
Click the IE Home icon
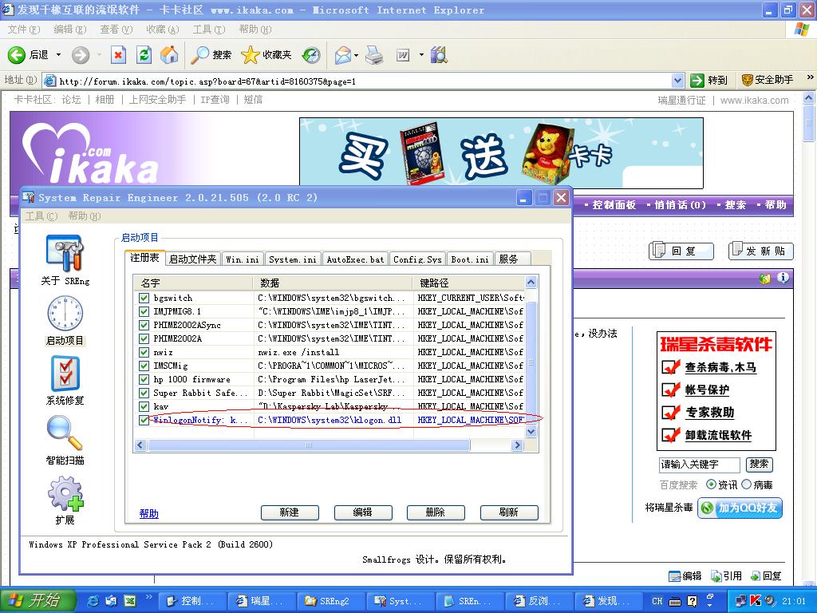click(x=169, y=55)
